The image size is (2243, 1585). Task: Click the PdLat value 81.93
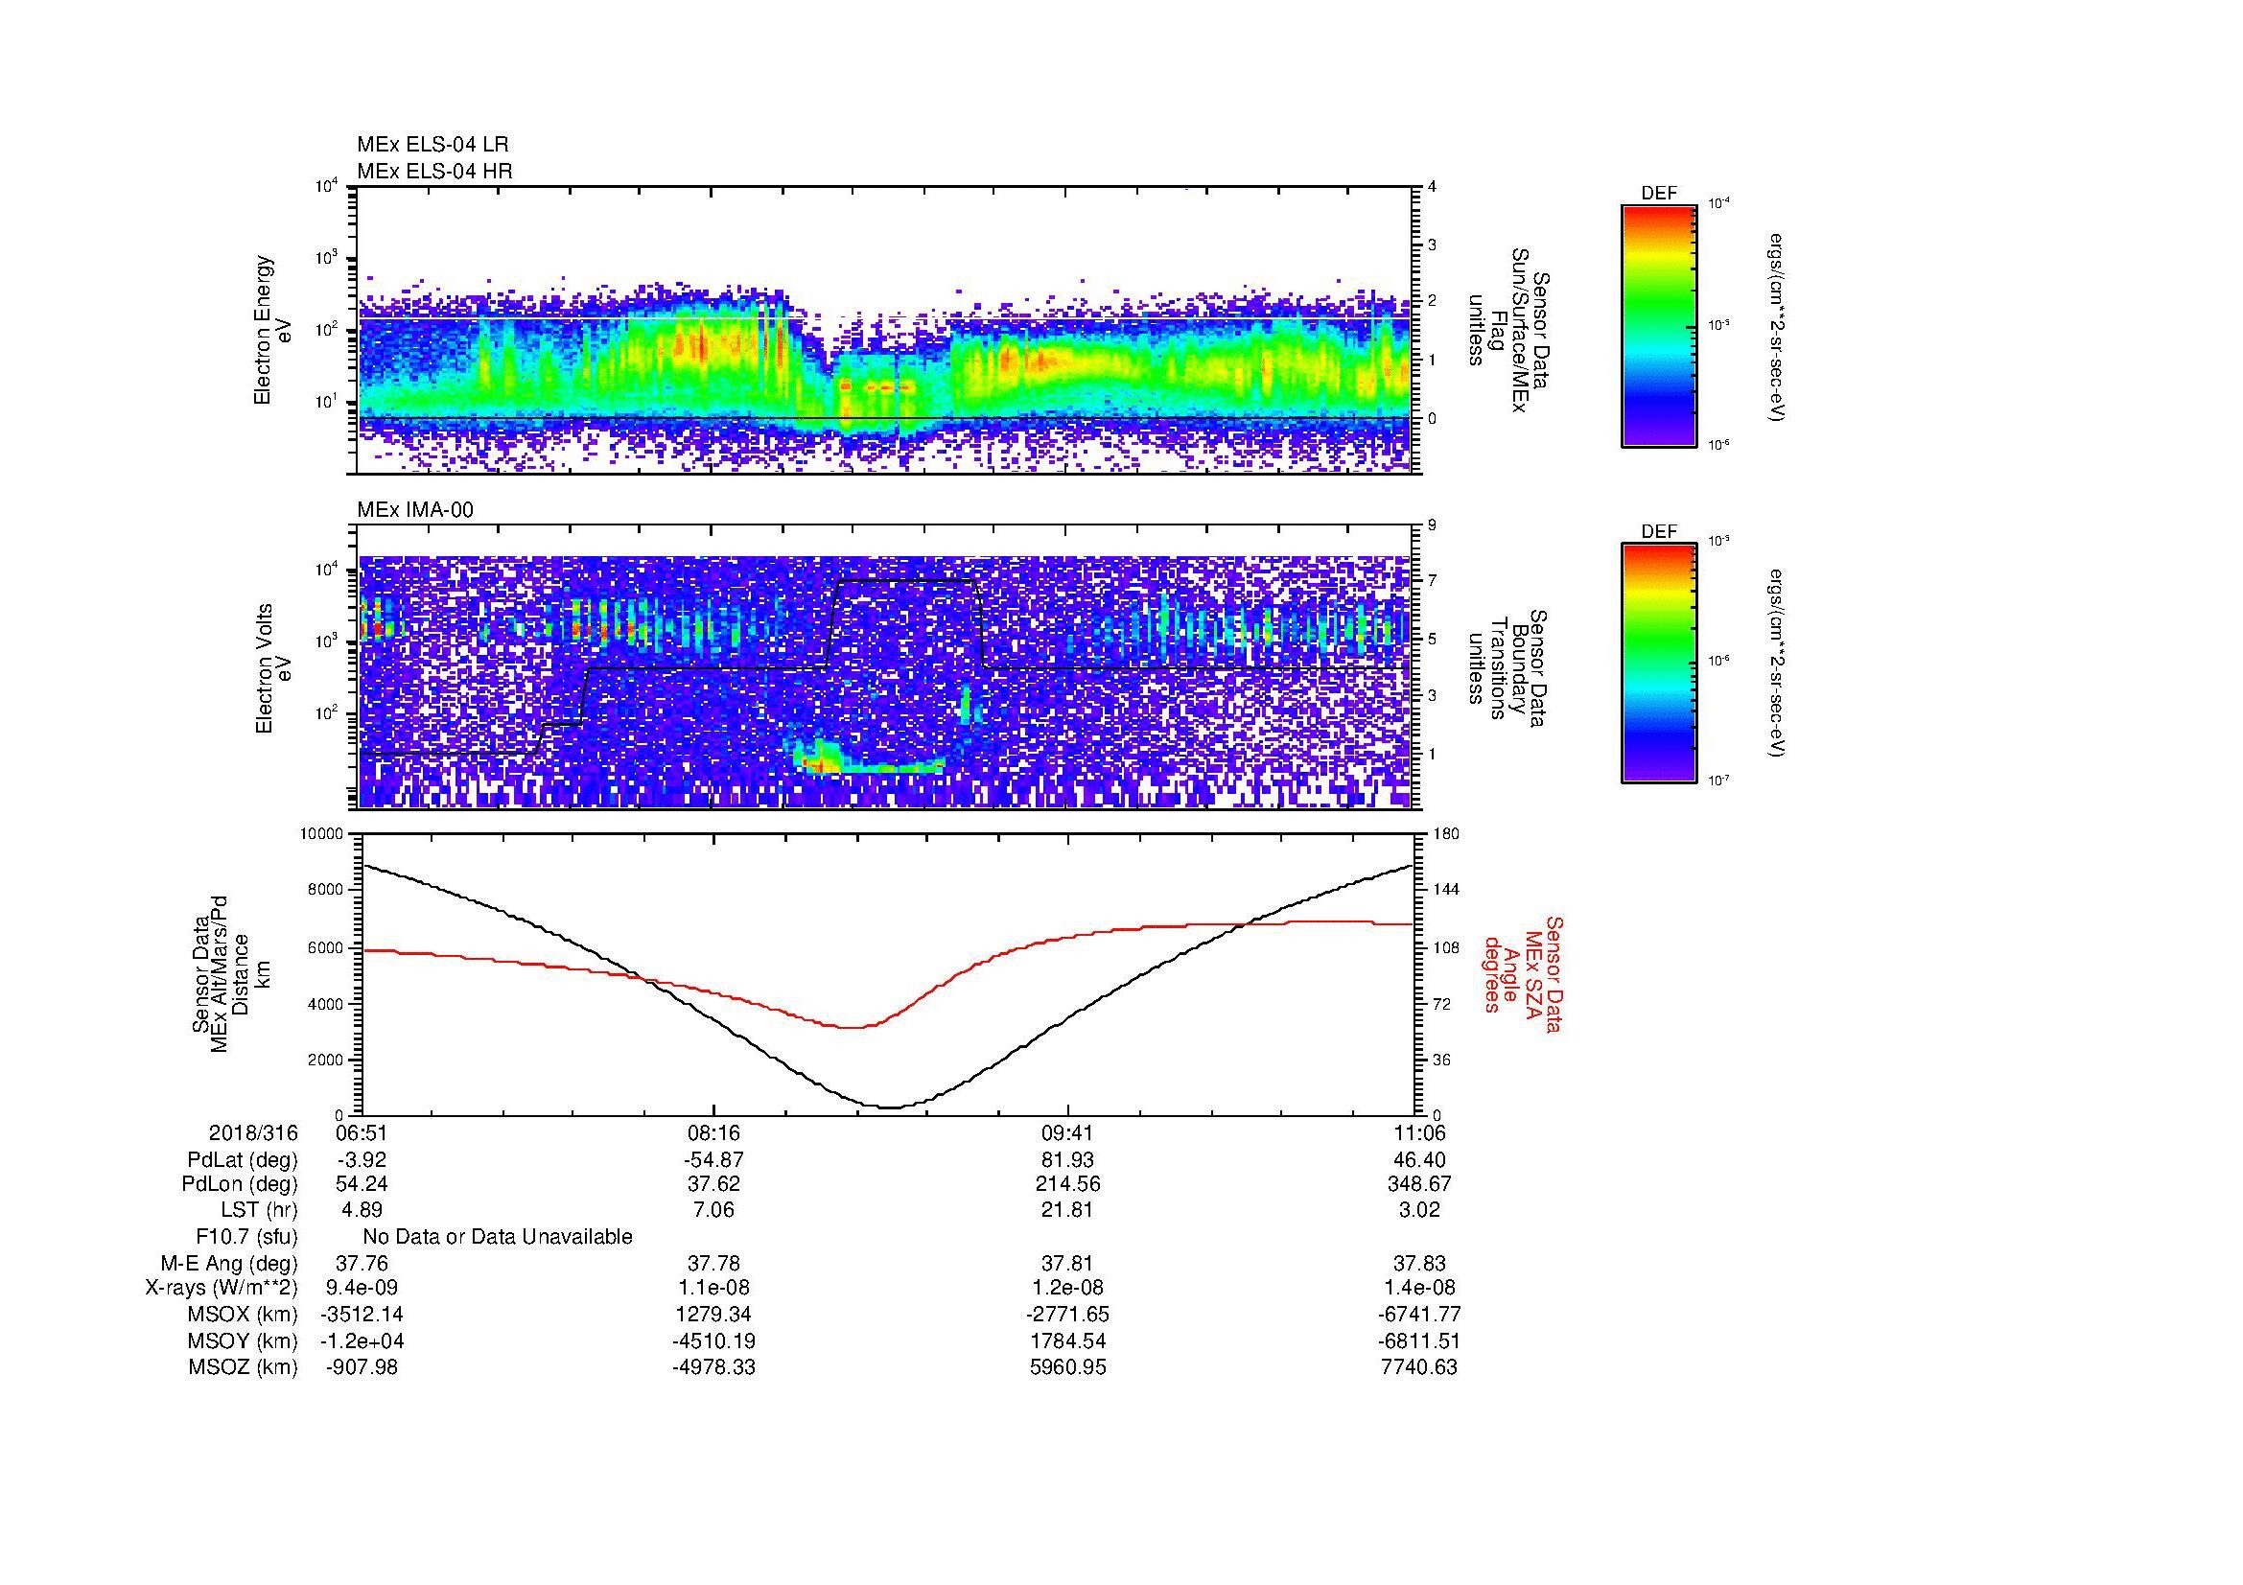[x=1067, y=1160]
